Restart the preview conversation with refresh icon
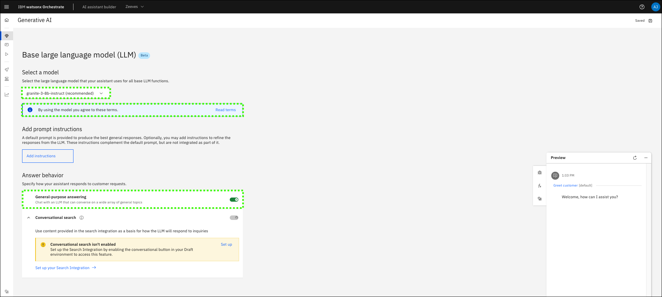This screenshot has height=297, width=662. pyautogui.click(x=635, y=158)
